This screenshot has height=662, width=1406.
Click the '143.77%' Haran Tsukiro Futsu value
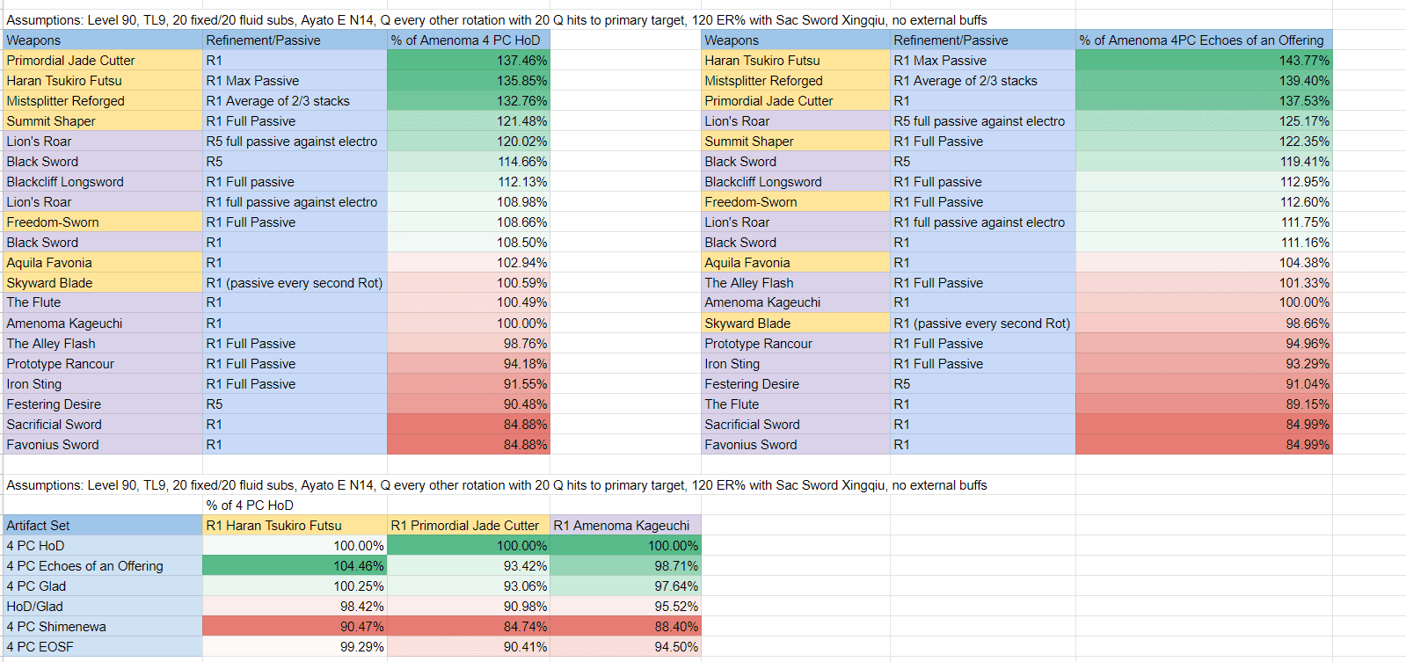click(1202, 61)
